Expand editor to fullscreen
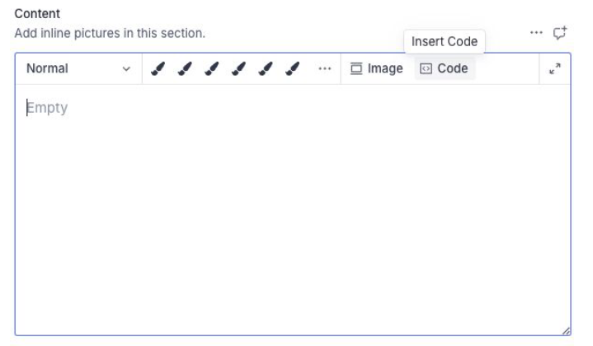593x346 pixels. pyautogui.click(x=555, y=69)
